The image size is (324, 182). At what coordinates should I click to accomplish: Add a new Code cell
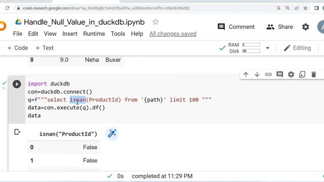pyautogui.click(x=18, y=48)
